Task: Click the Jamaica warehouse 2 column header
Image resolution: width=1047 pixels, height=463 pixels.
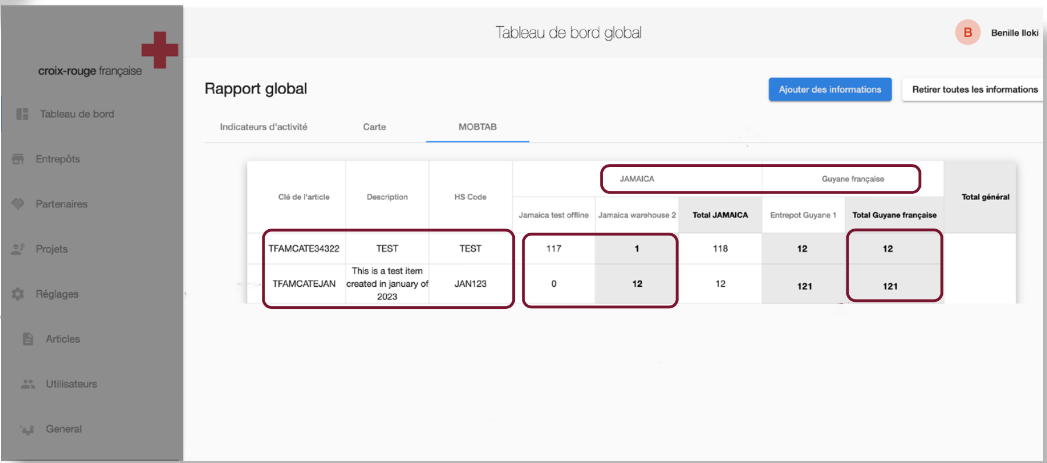Action: (x=637, y=215)
